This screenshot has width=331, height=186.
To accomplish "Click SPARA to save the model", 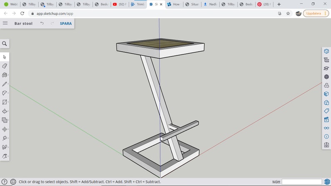I will click(x=65, y=23).
